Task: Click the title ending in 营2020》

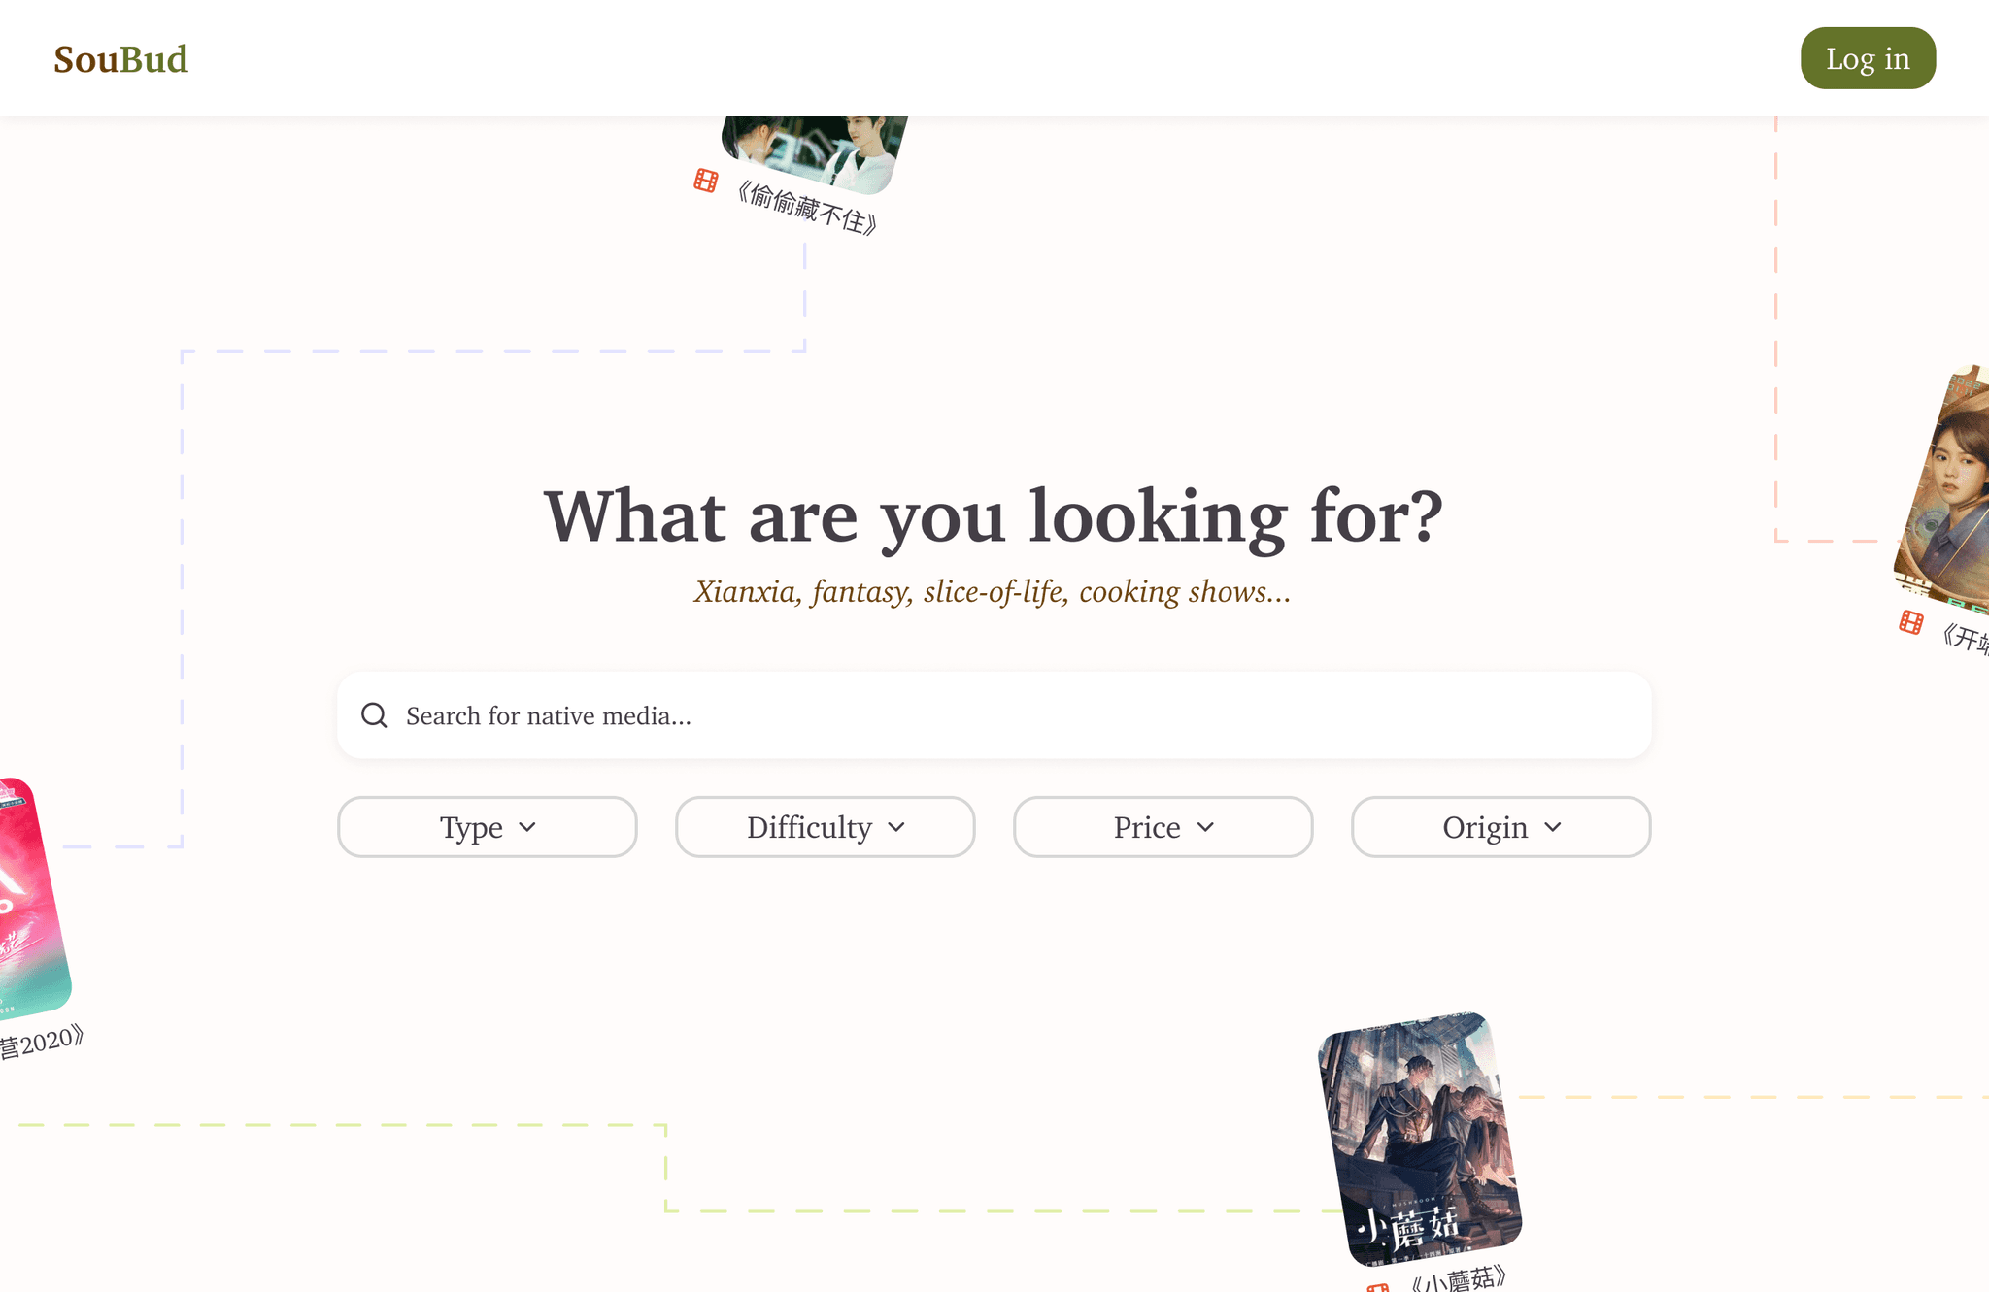Action: pyautogui.click(x=41, y=1044)
